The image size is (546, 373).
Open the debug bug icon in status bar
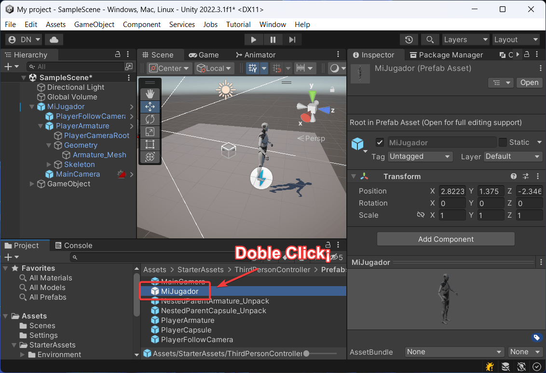(x=490, y=366)
